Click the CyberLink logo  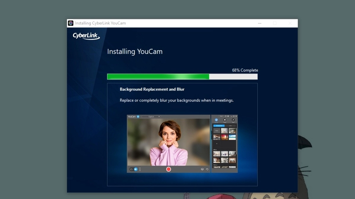click(86, 36)
